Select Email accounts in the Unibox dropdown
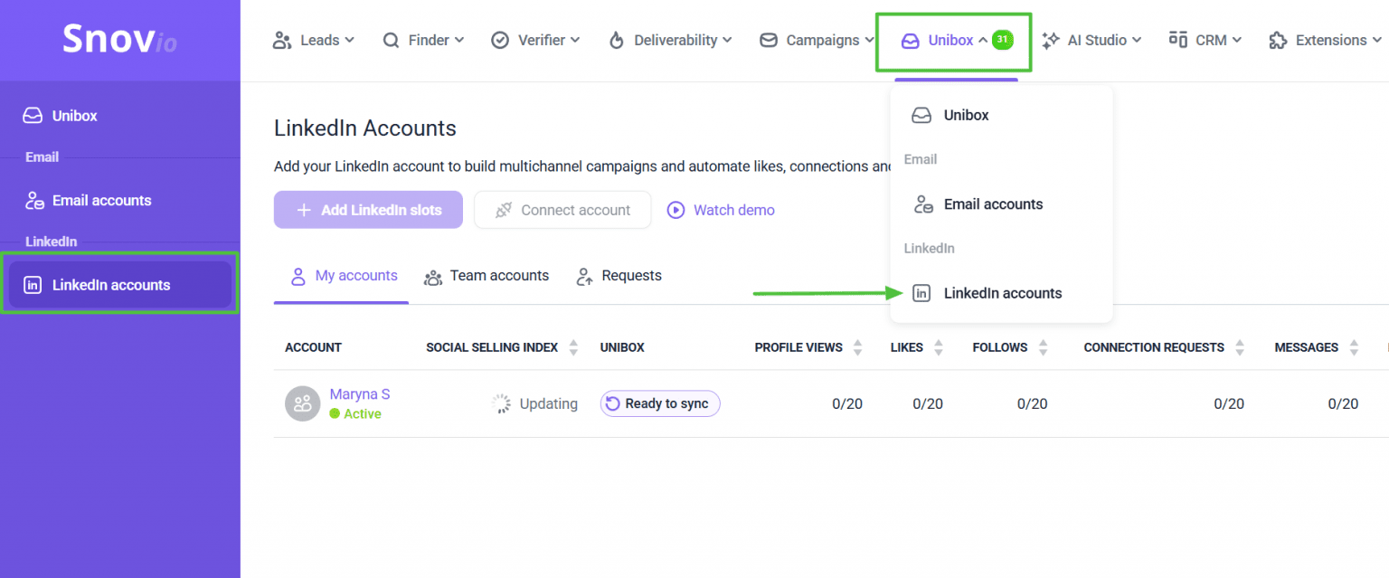This screenshot has height=578, width=1389. [x=993, y=204]
